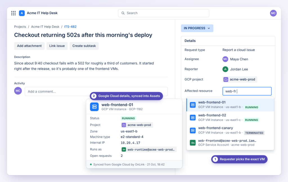Click the Link issue button
The width and height of the screenshot is (288, 182).
coord(57,46)
